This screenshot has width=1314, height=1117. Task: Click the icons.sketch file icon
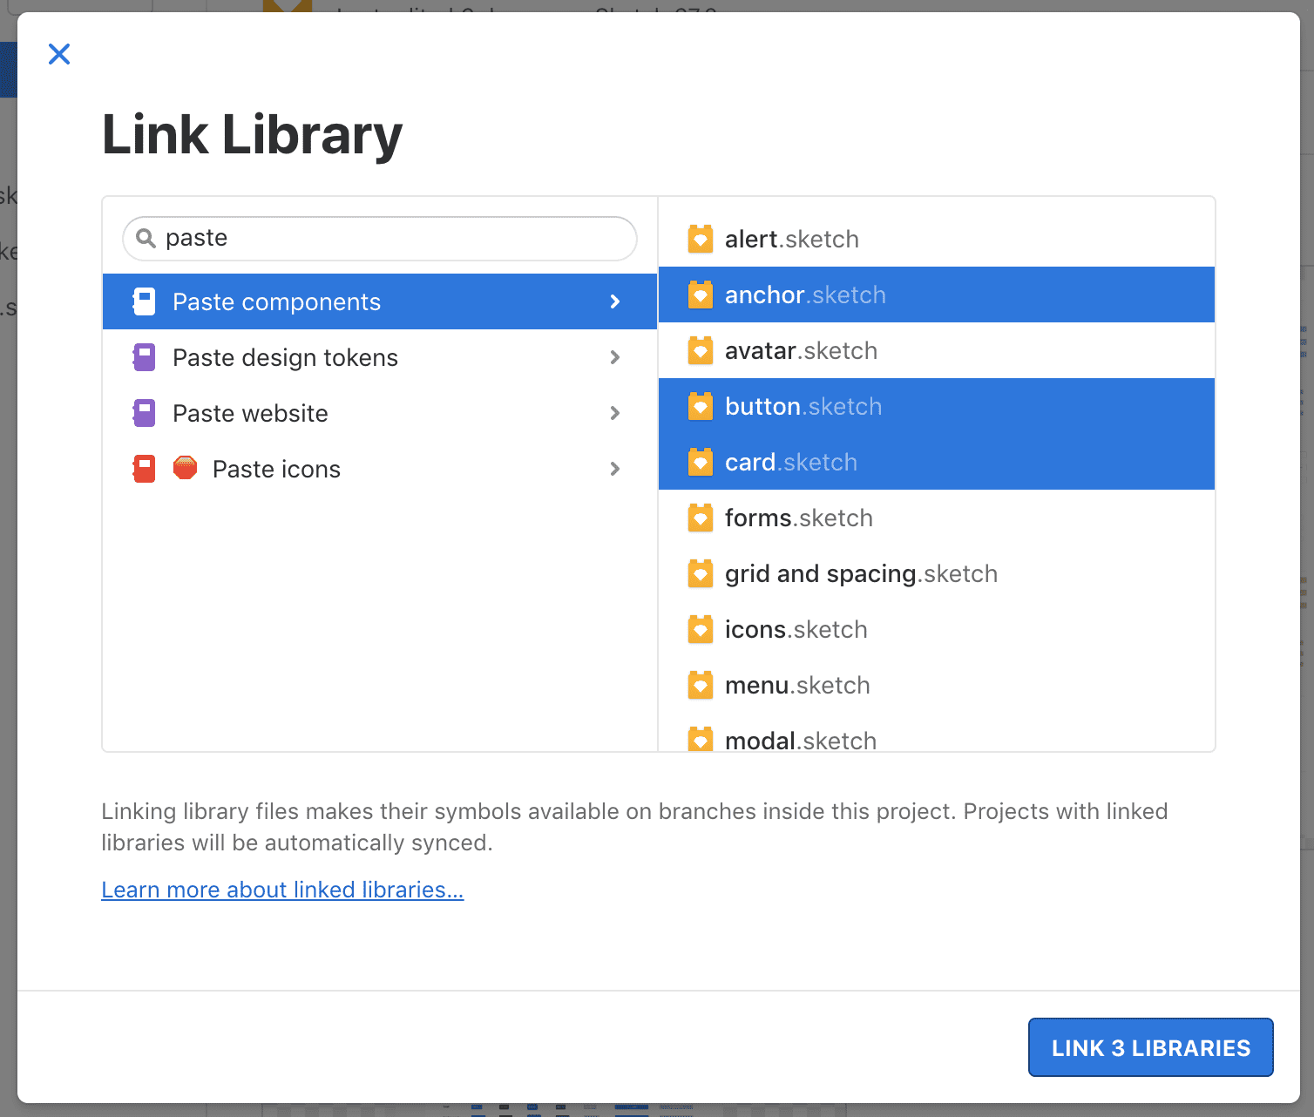701,629
